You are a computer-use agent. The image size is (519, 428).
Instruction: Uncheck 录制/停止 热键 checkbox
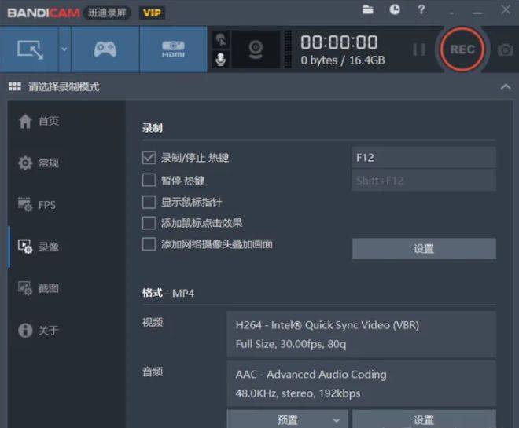point(149,158)
